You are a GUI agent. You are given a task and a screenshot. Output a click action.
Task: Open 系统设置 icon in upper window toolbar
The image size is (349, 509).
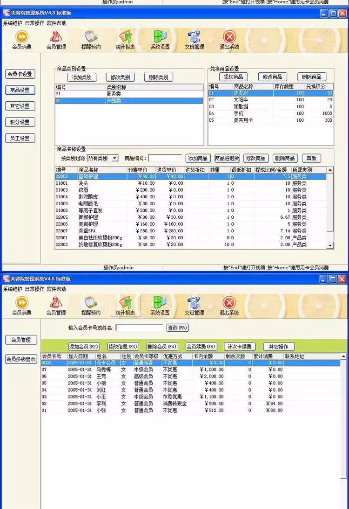coord(160,40)
